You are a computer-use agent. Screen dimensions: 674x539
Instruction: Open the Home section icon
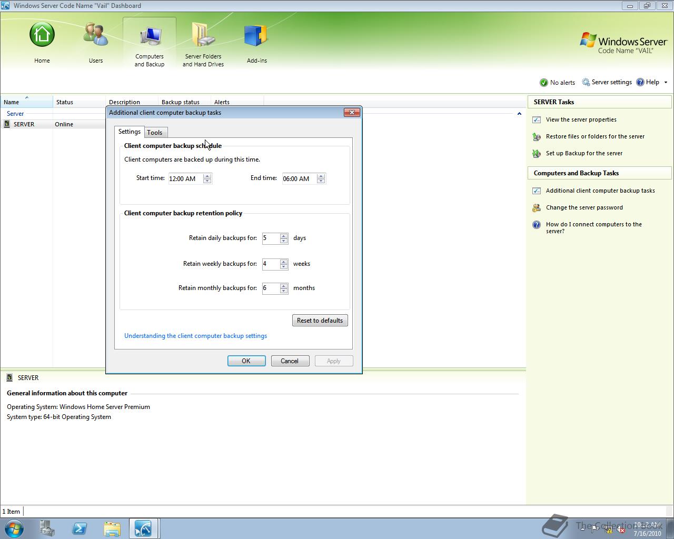42,35
